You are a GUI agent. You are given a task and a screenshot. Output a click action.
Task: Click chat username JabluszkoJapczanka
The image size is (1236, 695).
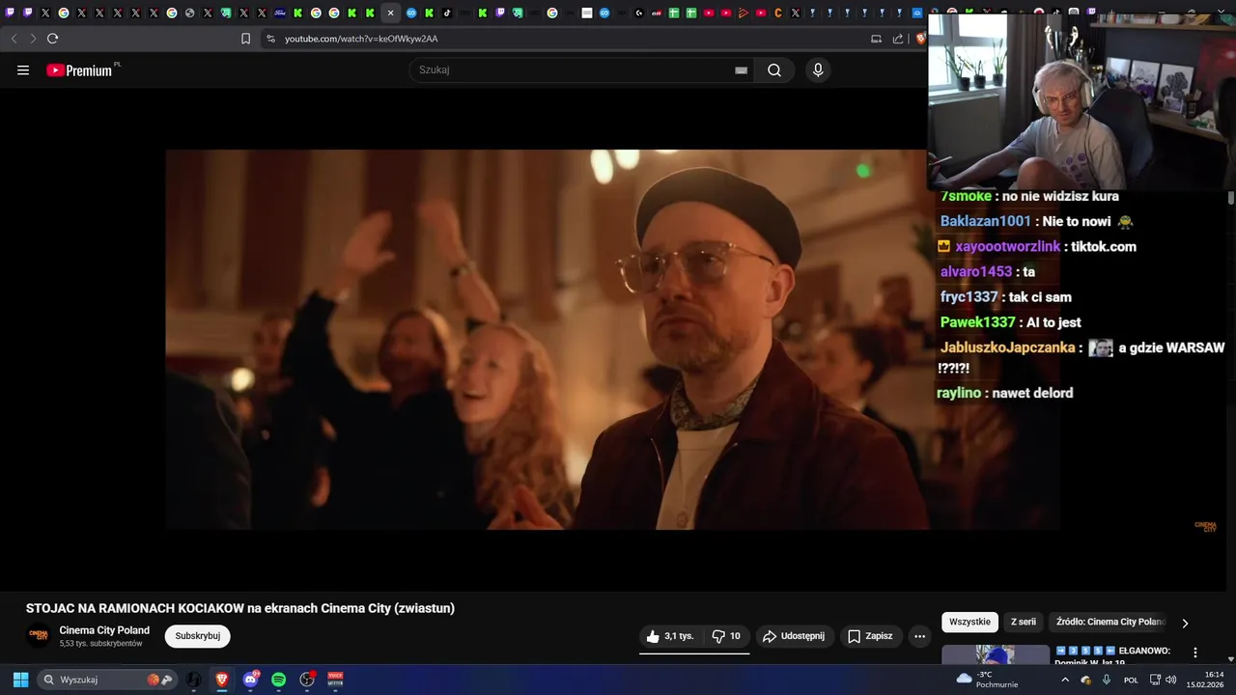1008,347
